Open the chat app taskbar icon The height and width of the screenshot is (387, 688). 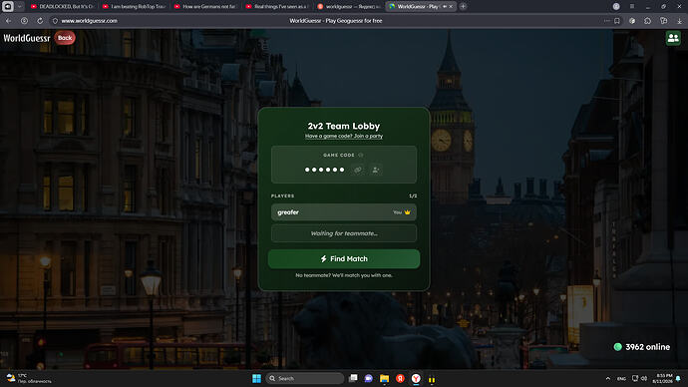(369, 378)
